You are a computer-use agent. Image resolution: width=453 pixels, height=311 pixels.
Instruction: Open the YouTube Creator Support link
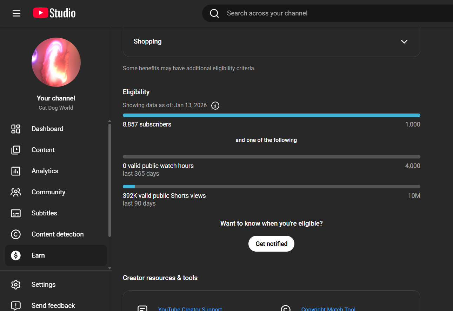click(190, 309)
